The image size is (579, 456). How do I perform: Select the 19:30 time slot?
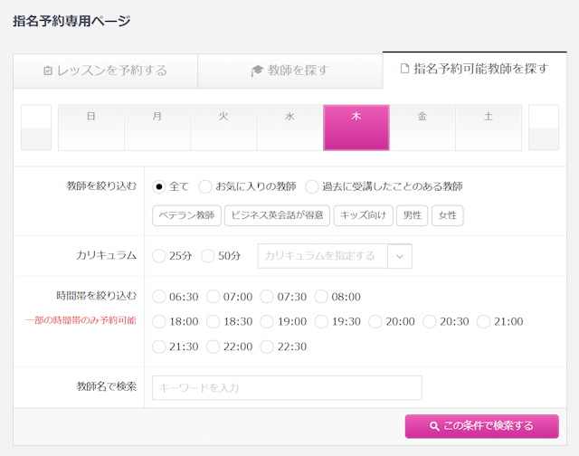[321, 321]
